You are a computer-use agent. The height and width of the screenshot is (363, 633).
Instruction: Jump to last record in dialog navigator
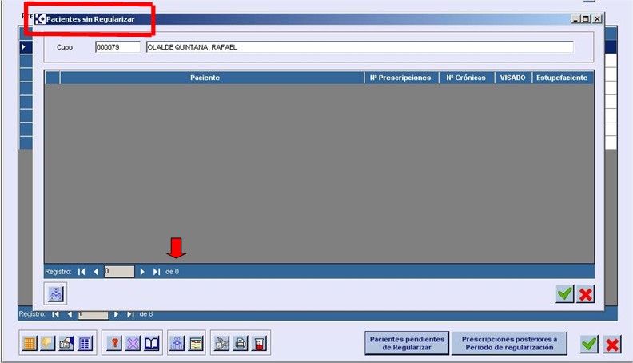pyautogui.click(x=157, y=272)
